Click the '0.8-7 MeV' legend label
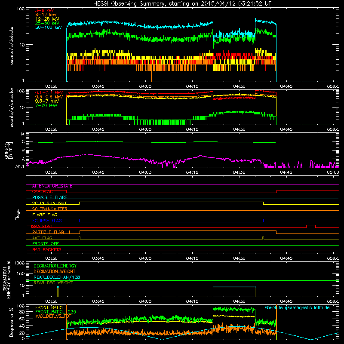Image resolution: width=344 pixels, height=344 pixels. (x=47, y=101)
